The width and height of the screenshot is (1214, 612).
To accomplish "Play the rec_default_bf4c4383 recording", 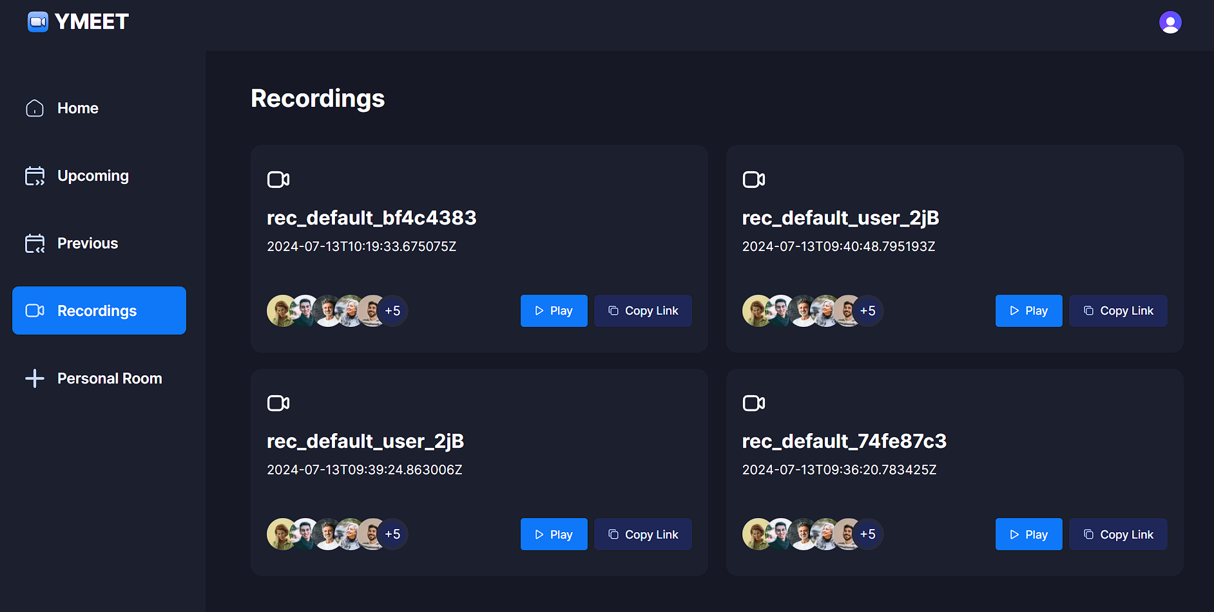I will [554, 311].
